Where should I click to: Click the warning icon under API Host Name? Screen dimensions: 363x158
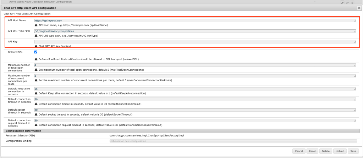pyautogui.click(x=36, y=25)
